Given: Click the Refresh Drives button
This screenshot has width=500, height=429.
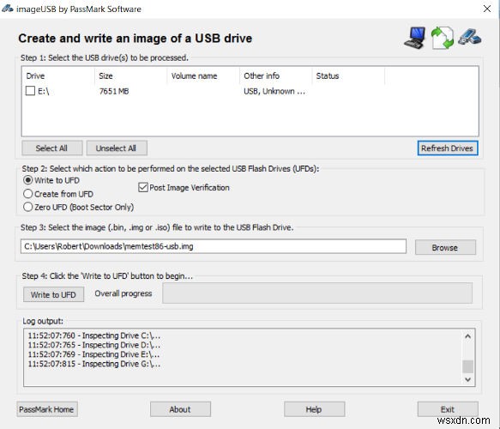Looking at the screenshot, I should click(x=448, y=148).
